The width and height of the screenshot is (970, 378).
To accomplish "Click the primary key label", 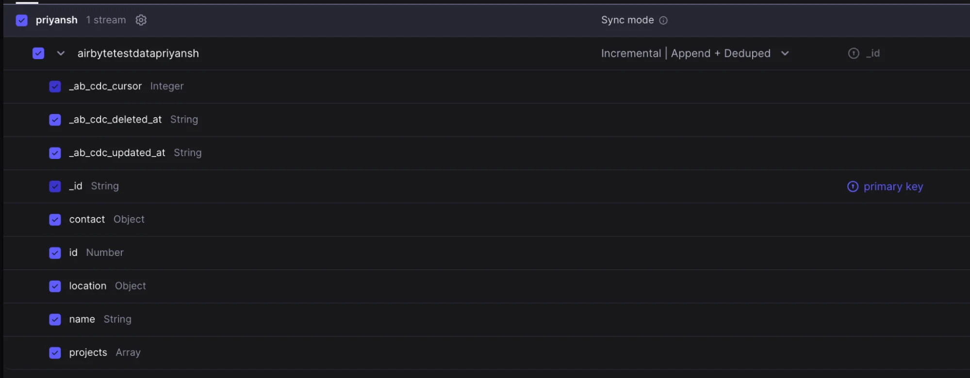I will (x=893, y=187).
